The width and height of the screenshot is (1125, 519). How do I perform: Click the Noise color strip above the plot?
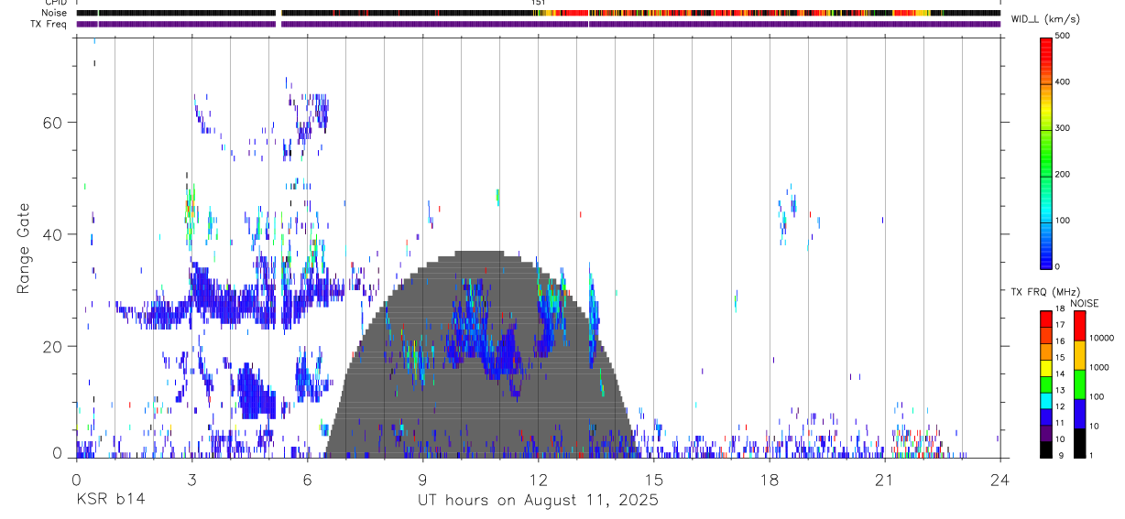(538, 13)
